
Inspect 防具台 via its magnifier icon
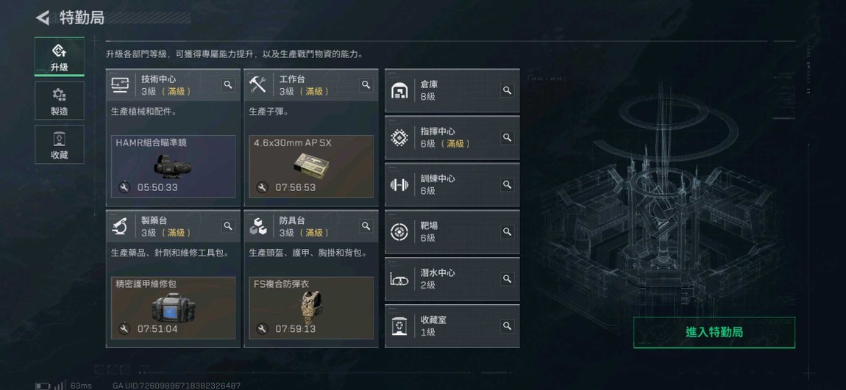coord(366,225)
